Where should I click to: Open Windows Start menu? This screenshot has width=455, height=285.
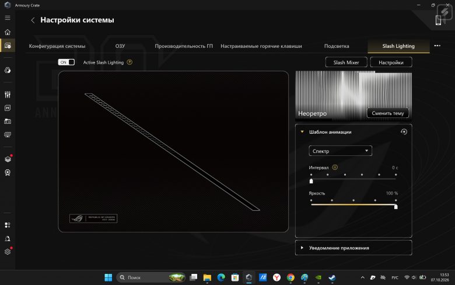(x=108, y=277)
